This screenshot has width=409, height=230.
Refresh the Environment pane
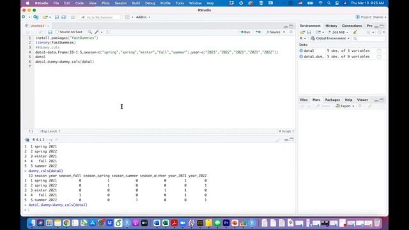coord(379,32)
